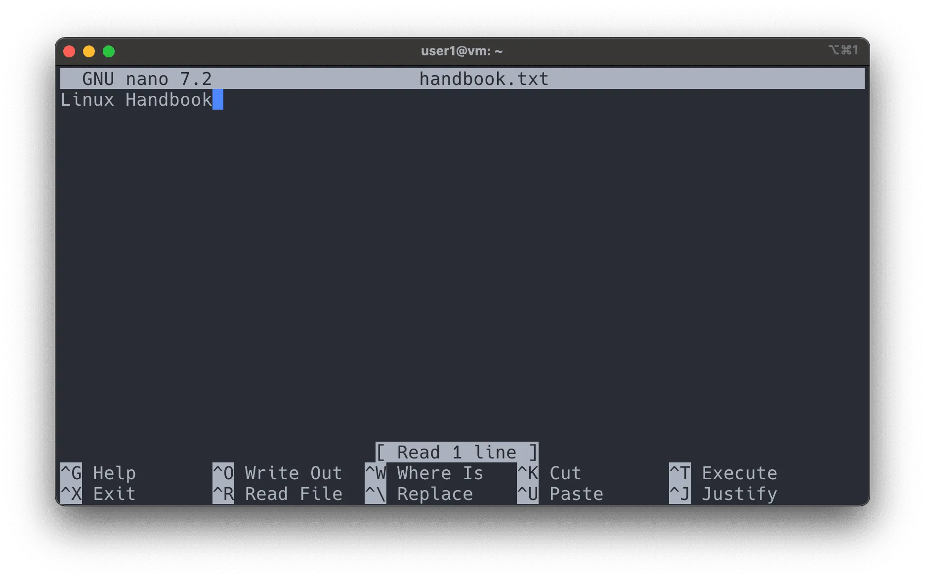Click the ^R Read File shortcut
The width and height of the screenshot is (925, 579).
(x=277, y=494)
